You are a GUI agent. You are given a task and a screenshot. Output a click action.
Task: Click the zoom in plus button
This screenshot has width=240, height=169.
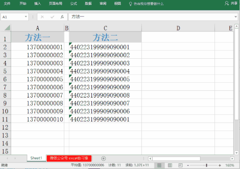click(220, 165)
